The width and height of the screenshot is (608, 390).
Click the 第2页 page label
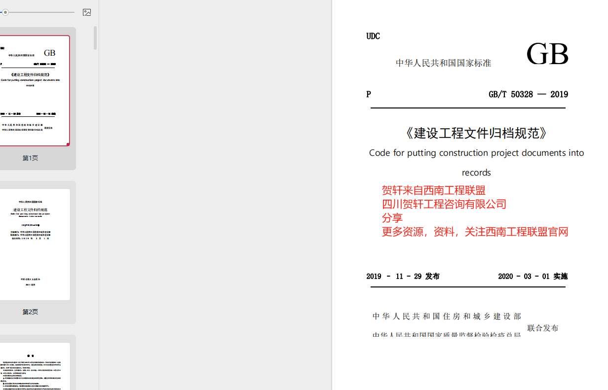(30, 312)
